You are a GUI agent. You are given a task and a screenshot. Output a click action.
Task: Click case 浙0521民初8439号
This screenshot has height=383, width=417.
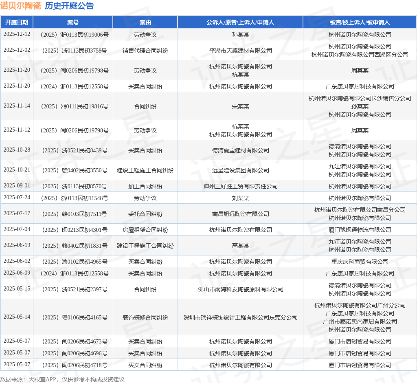(75, 150)
